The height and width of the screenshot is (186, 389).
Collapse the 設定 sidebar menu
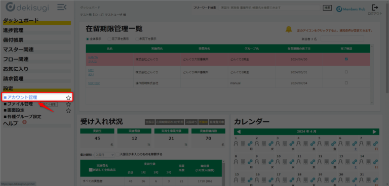(36, 88)
